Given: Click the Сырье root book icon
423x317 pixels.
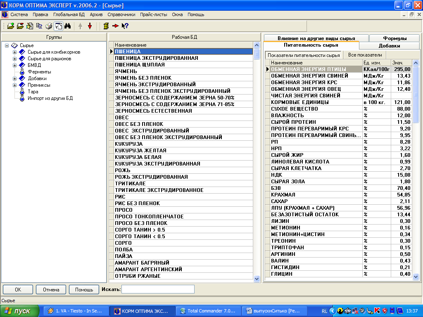Looking at the screenshot, I should pos(14,45).
